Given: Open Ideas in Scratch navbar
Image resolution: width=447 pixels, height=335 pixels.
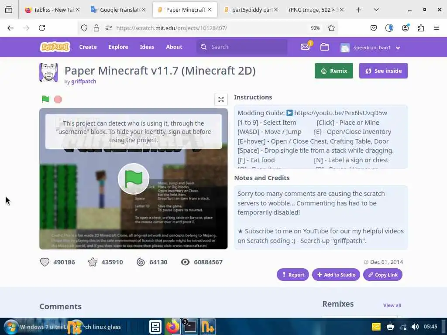Looking at the screenshot, I should [x=147, y=47].
